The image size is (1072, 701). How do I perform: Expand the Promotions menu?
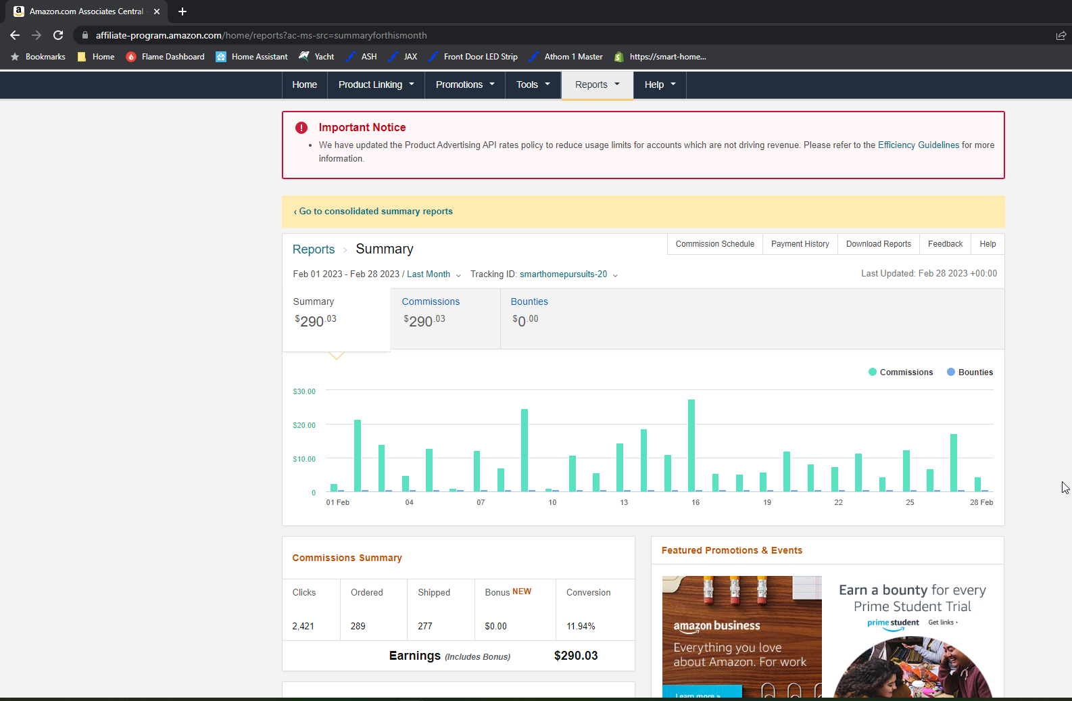click(x=465, y=84)
